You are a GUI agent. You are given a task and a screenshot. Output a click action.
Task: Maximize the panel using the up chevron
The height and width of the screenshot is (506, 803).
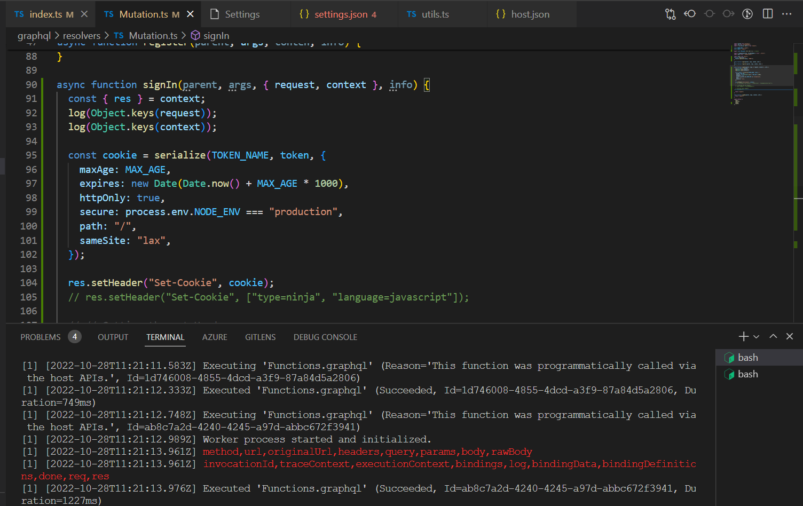(773, 336)
